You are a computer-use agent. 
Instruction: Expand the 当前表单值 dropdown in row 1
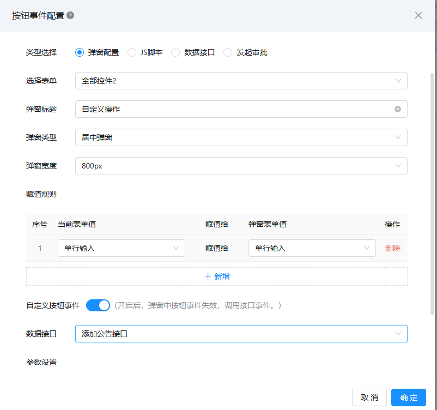pyautogui.click(x=121, y=248)
